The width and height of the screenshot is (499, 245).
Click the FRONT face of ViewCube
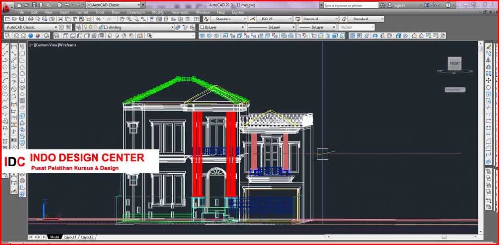[455, 63]
